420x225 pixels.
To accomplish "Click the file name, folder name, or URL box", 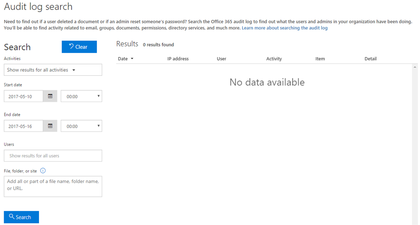I will [53, 186].
